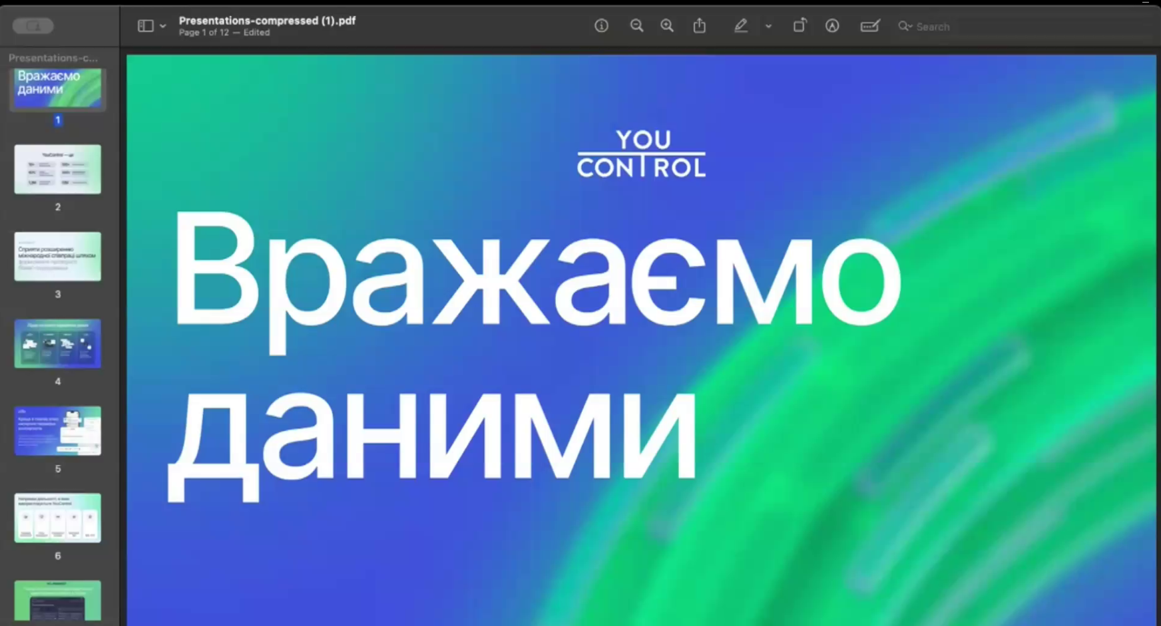Screen dimensions: 1161x626
Task: Click the 'Page 1 of 12 — Edited' subtitle
Action: coord(224,33)
